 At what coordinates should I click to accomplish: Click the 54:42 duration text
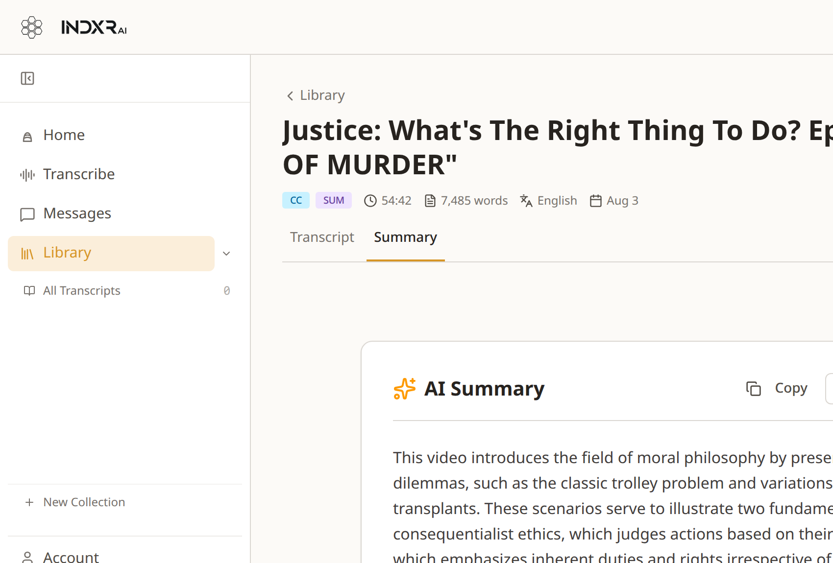click(x=396, y=201)
